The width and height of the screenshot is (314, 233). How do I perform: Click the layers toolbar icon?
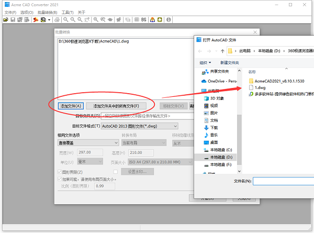point(128,19)
